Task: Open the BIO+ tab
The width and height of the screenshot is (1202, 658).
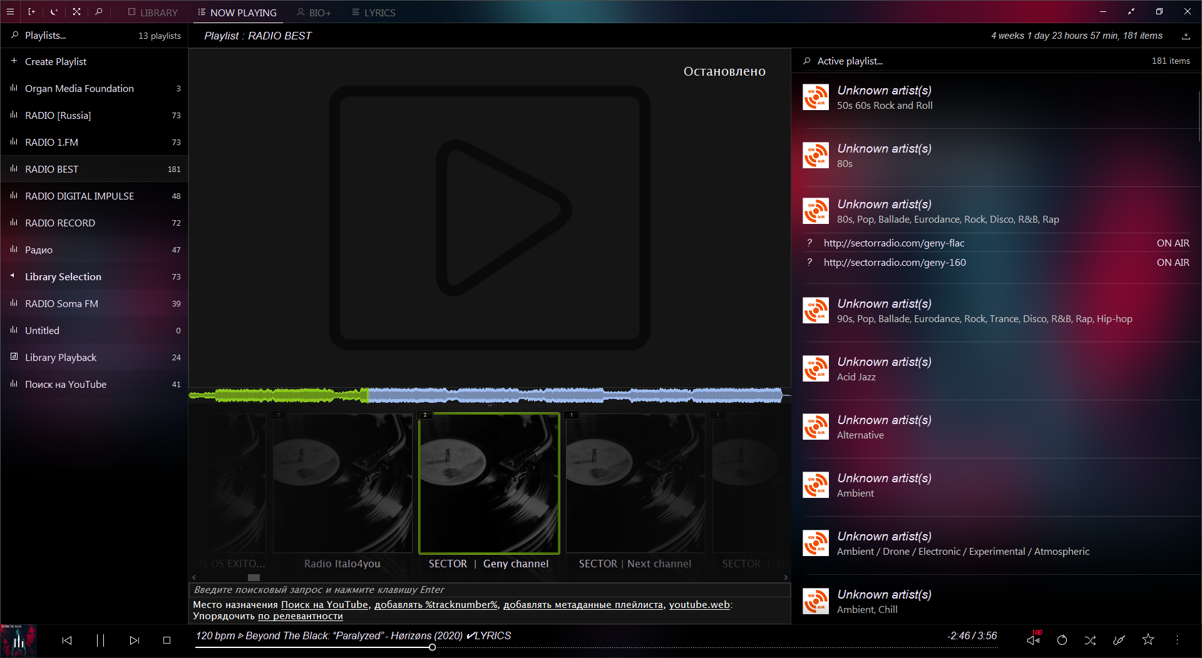Action: click(313, 12)
